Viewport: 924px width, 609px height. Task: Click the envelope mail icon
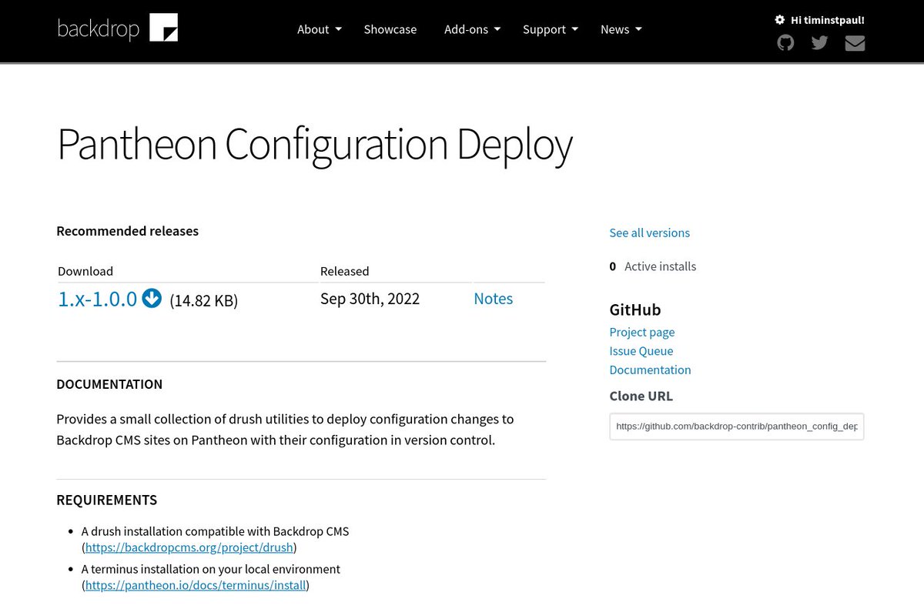tap(855, 43)
